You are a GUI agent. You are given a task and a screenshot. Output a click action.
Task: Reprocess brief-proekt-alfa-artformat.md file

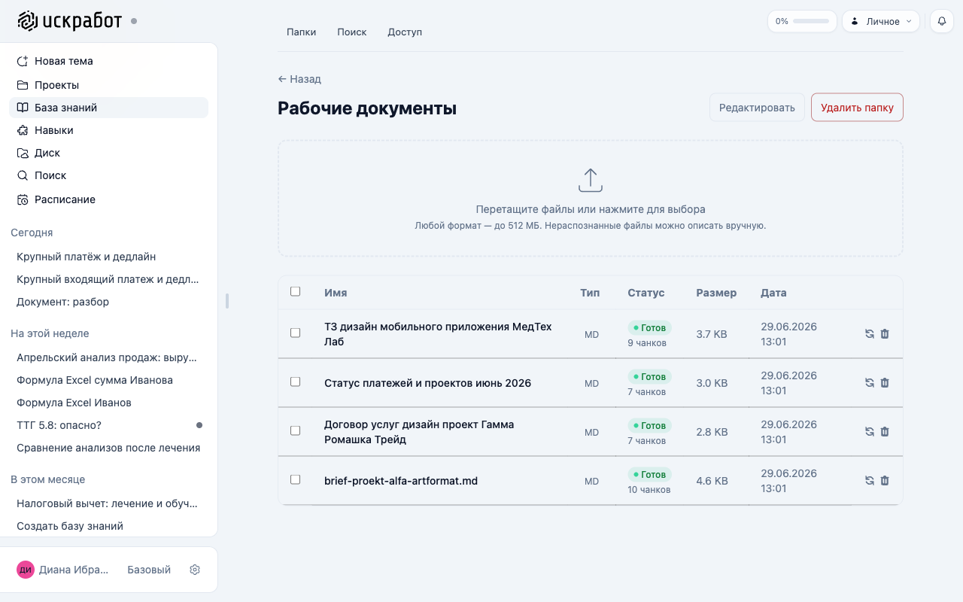(869, 480)
